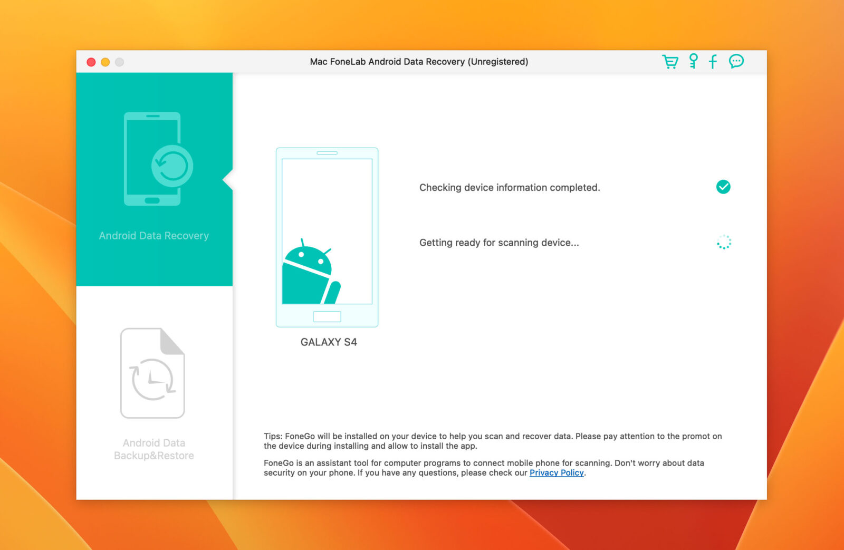Open the Facebook share icon
The width and height of the screenshot is (844, 550).
[x=713, y=61]
